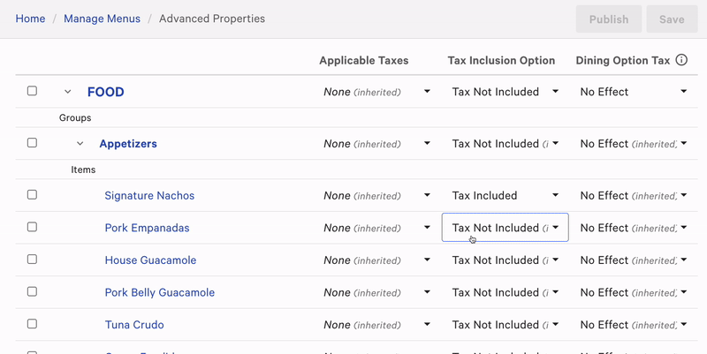Check the Pork Empanadas row checkbox

coord(32,227)
